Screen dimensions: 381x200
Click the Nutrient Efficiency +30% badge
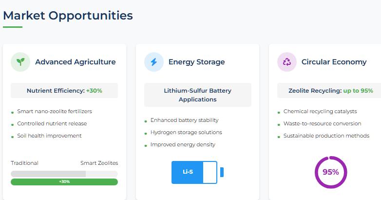click(64, 90)
